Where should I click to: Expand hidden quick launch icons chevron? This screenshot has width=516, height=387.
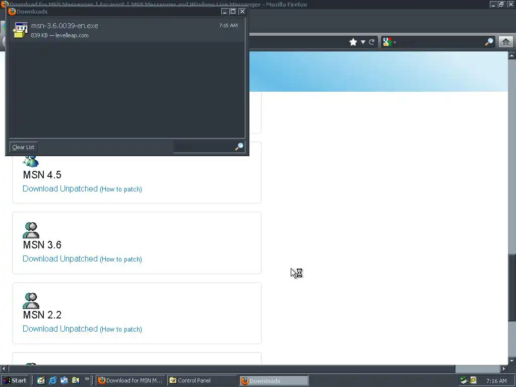tap(87, 379)
